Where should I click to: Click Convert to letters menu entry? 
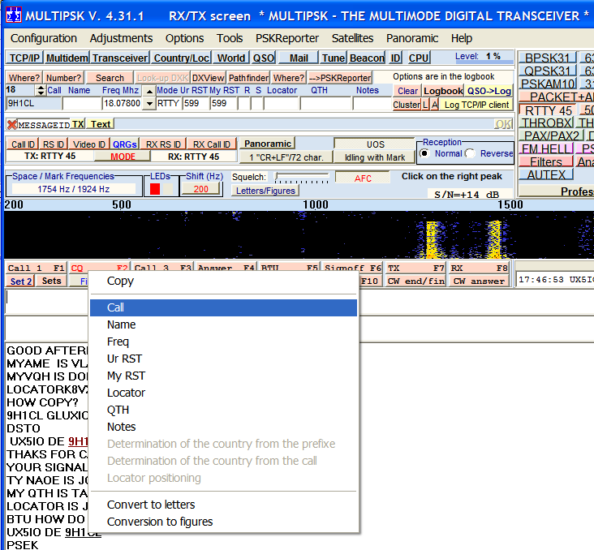pos(152,505)
